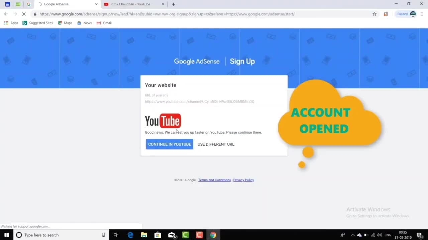
Task: Open the Gmail bookmark
Action: (104, 23)
